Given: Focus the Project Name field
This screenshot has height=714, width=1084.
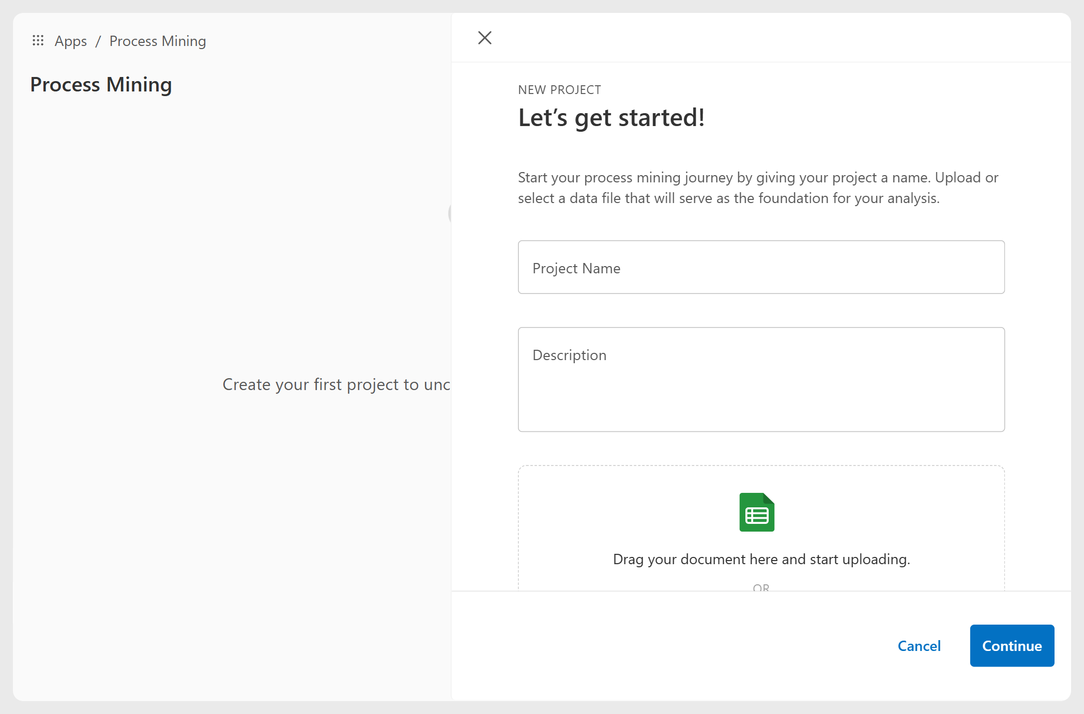Looking at the screenshot, I should click(x=761, y=267).
